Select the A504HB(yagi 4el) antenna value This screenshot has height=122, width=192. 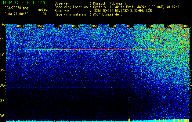coord(108,14)
